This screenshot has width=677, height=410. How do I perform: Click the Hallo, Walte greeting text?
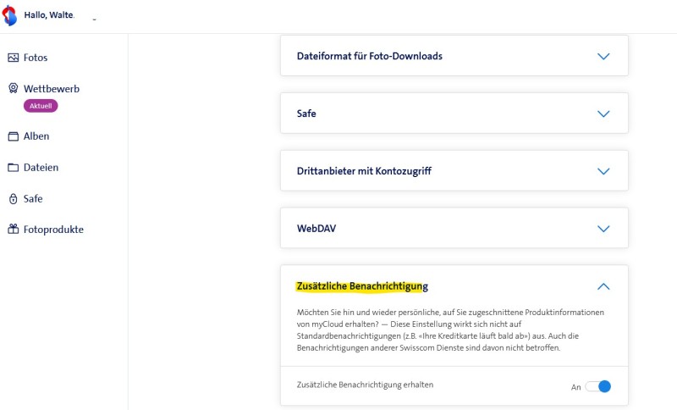pos(49,16)
